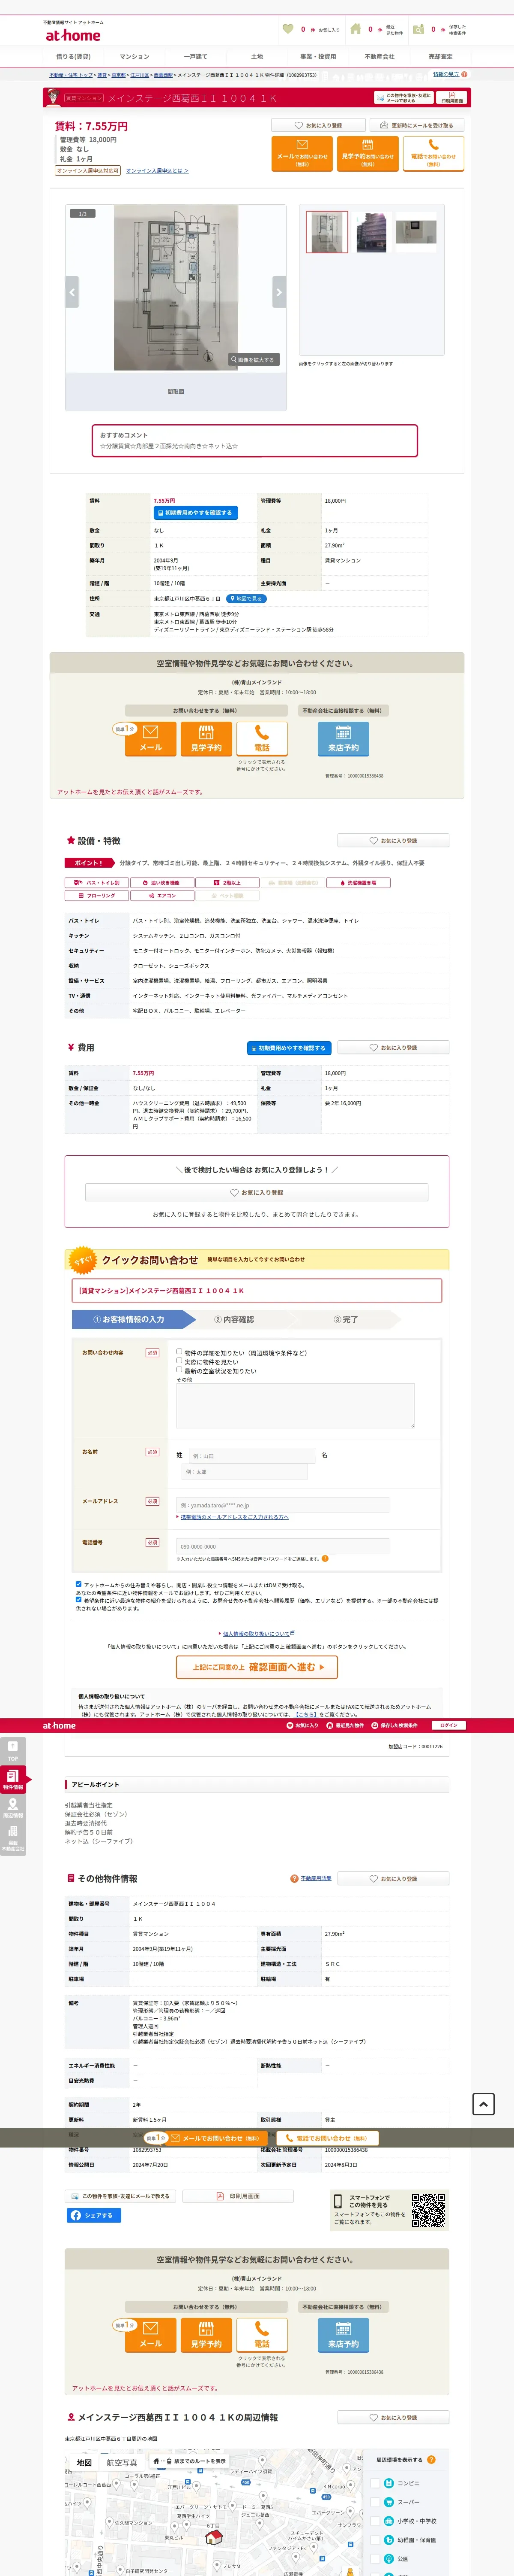Open 一戸建て navigation menu item
The image size is (514, 2576).
pos(196,57)
